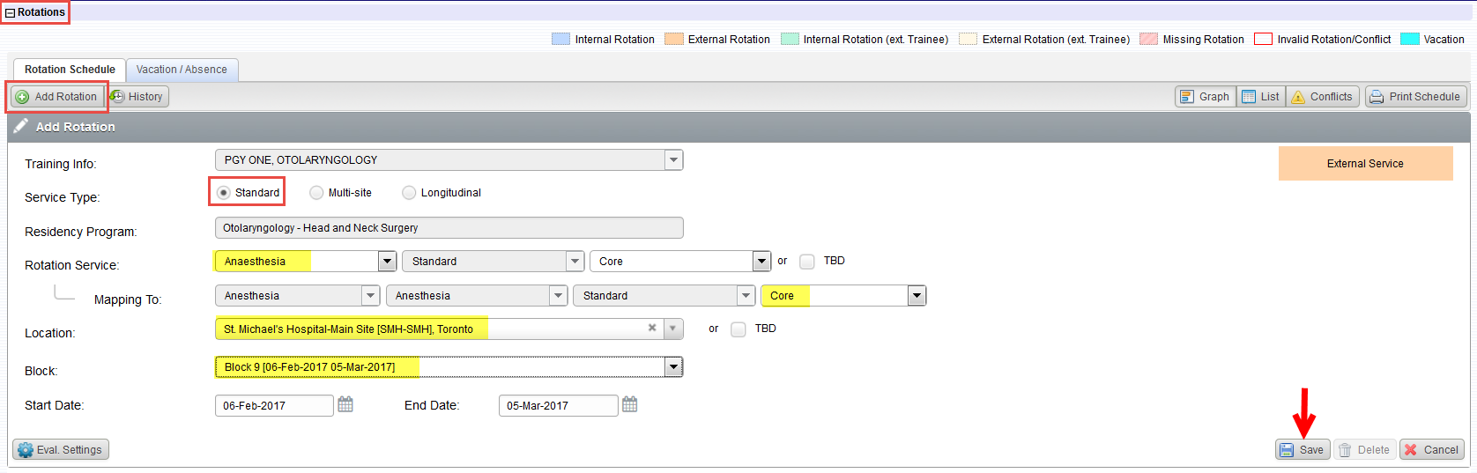
Task: Check TBD box for Rotation Service
Action: [807, 262]
